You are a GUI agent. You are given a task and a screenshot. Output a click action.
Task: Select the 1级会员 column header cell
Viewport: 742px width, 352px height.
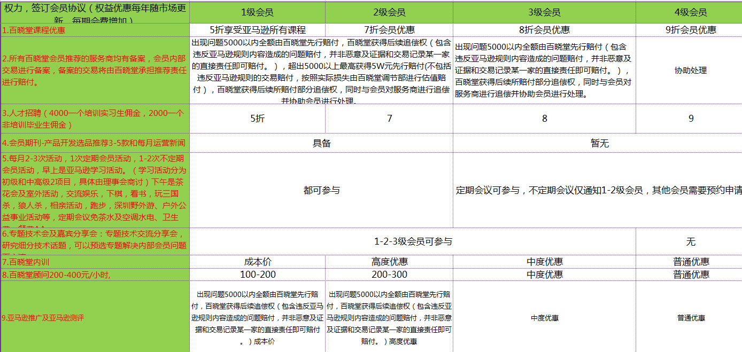click(257, 12)
